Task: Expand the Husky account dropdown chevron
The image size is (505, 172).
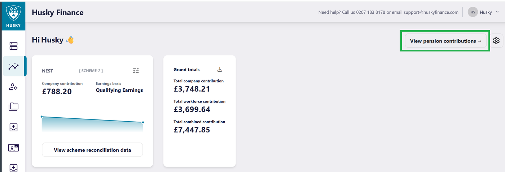Action: click(x=497, y=12)
